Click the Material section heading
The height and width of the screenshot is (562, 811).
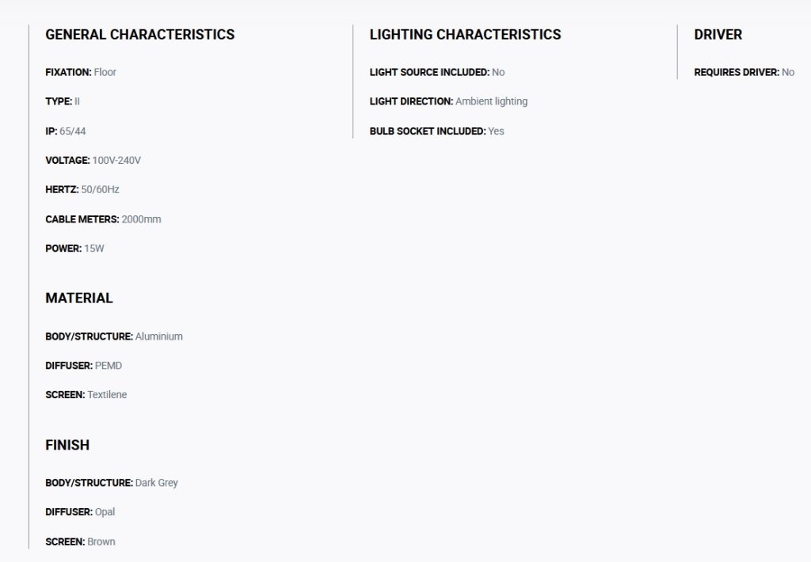tap(79, 298)
